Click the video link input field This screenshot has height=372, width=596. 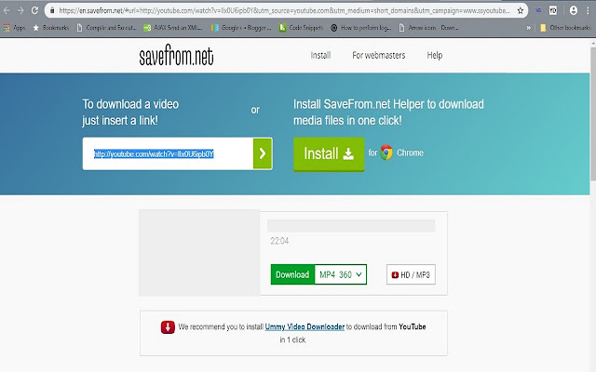click(168, 153)
